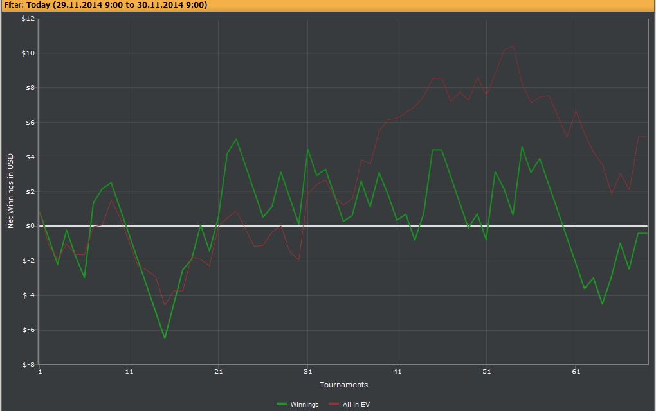This screenshot has height=411, width=656.
Task: Click the x-axis tick label 61
Action: pos(576,371)
